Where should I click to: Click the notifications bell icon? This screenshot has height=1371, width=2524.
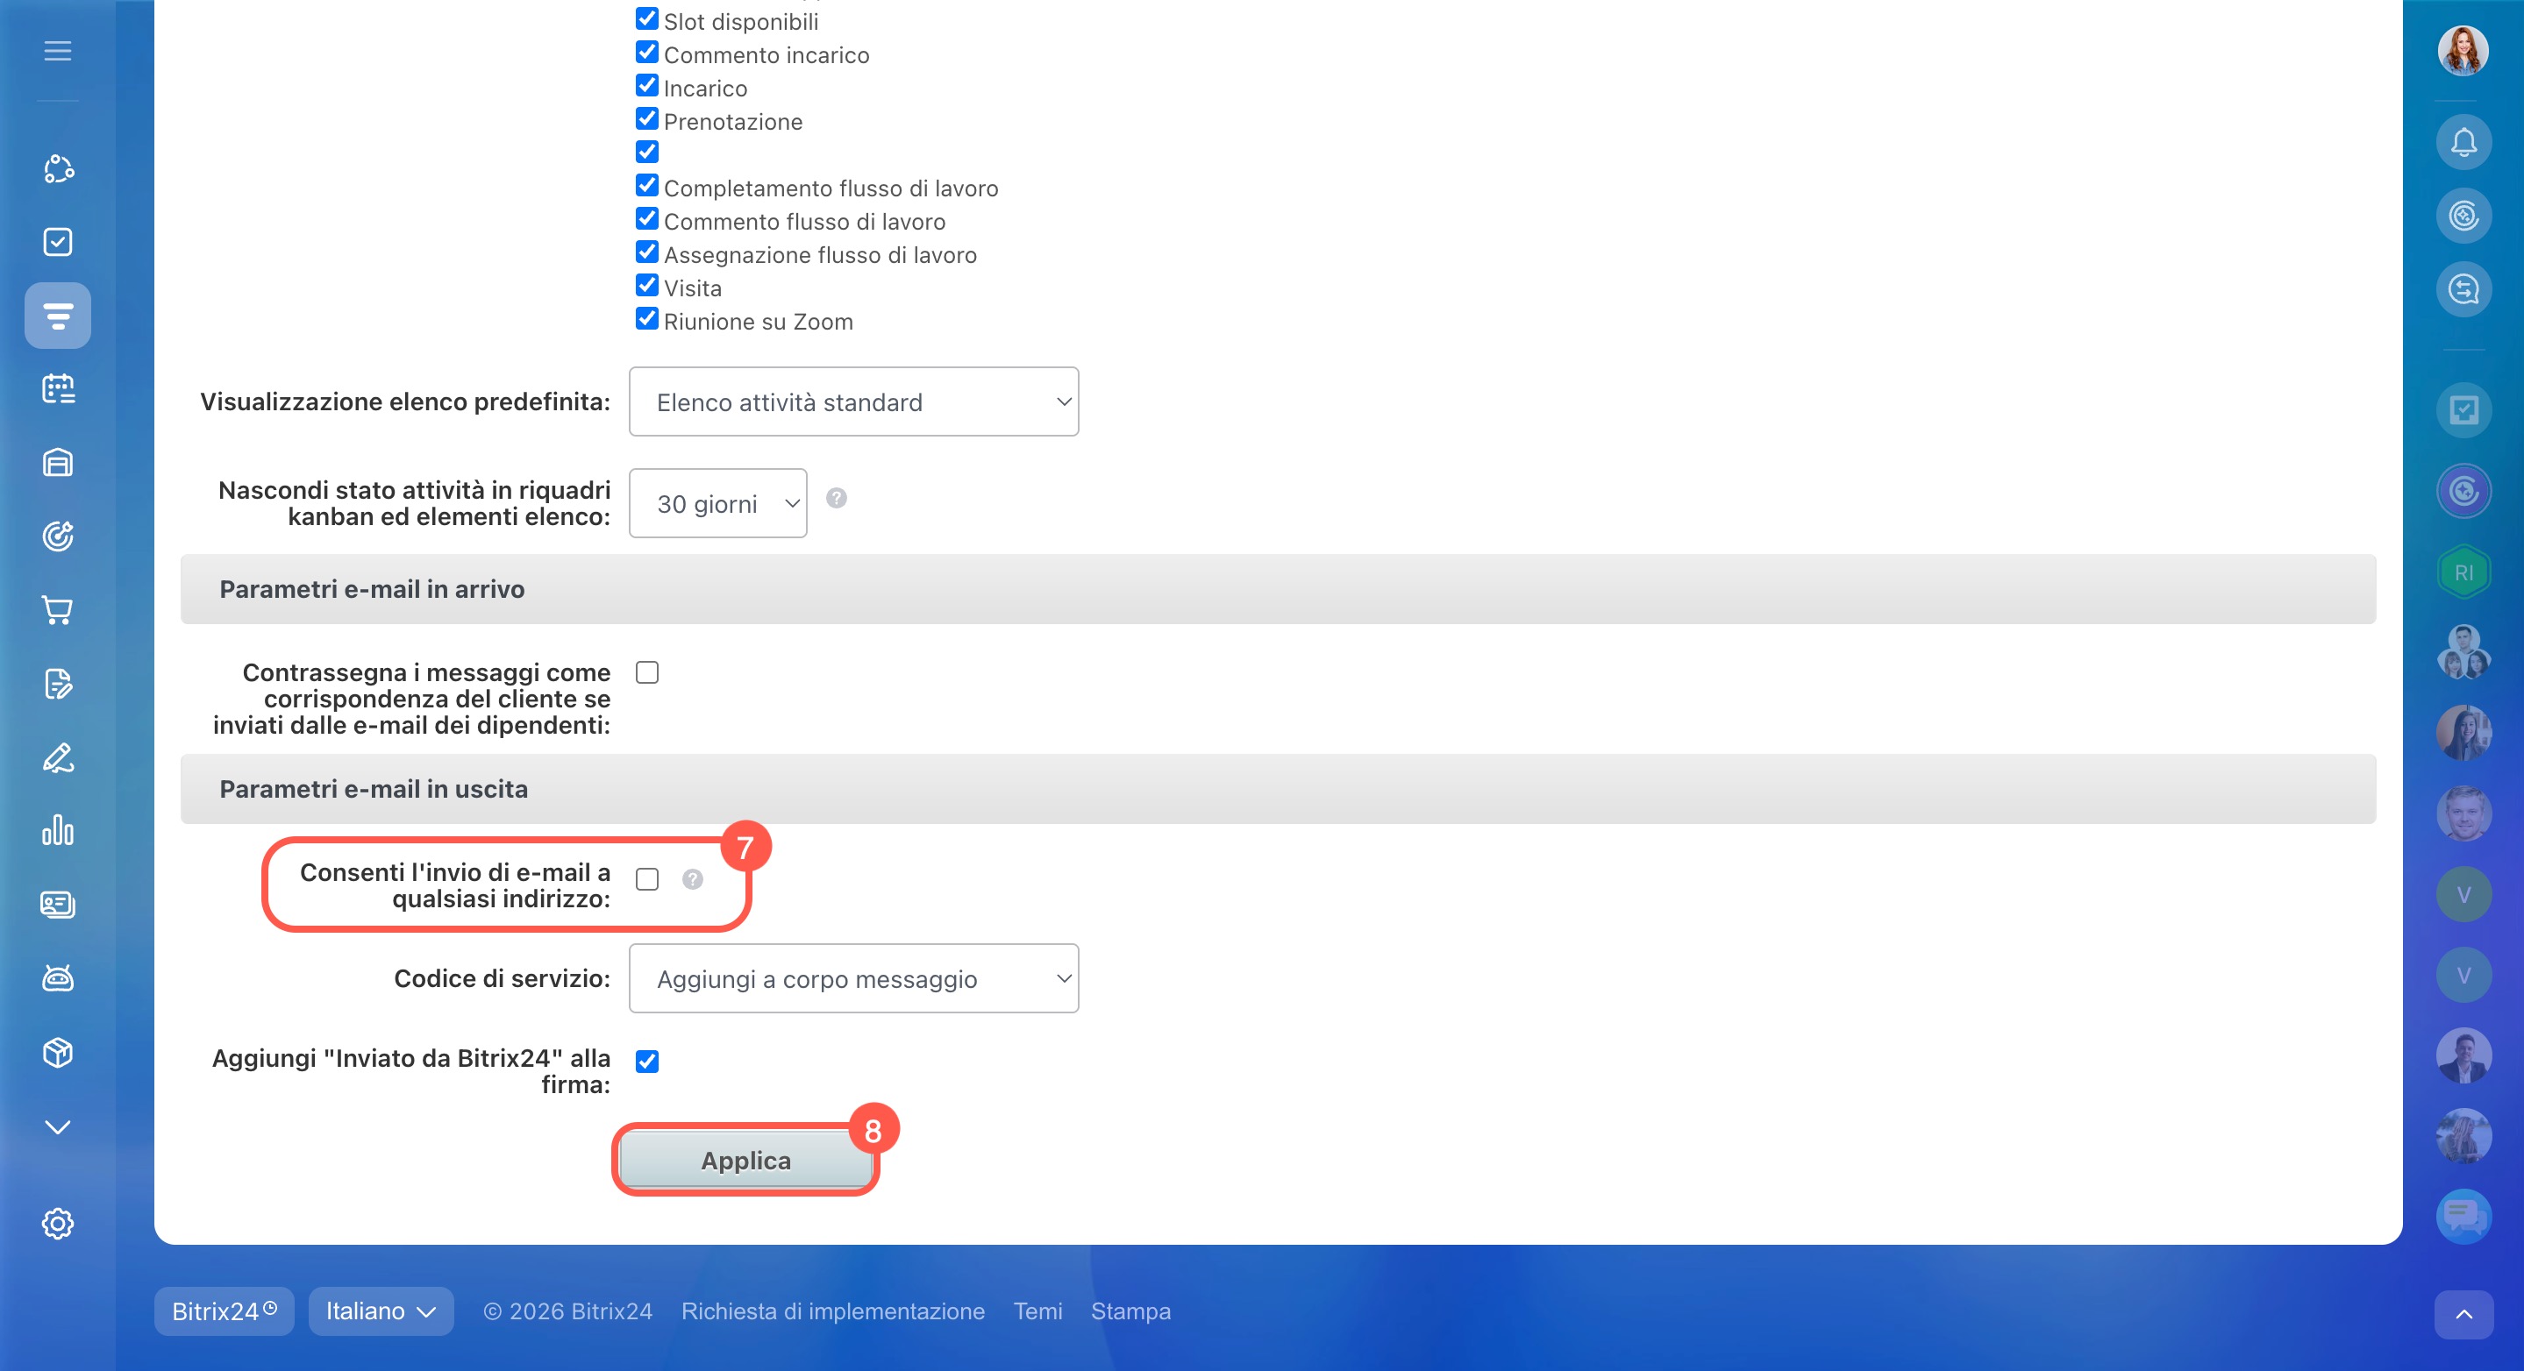coord(2463,142)
